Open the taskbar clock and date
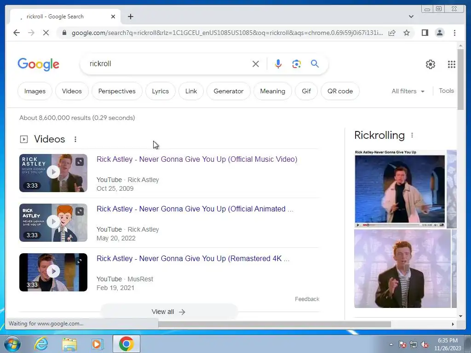This screenshot has height=353, width=471. click(448, 344)
